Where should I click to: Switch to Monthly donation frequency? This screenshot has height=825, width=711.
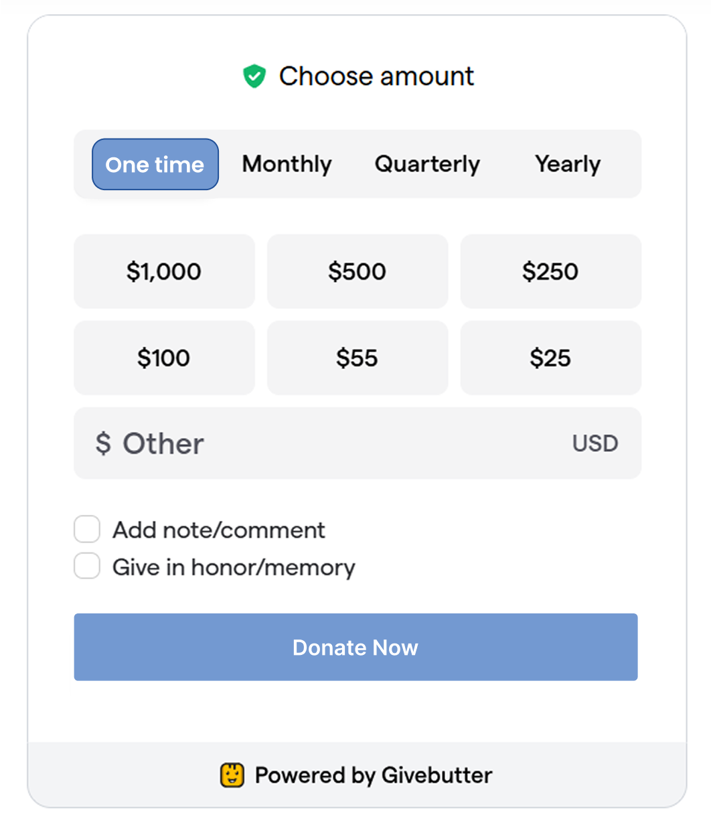[x=287, y=164]
